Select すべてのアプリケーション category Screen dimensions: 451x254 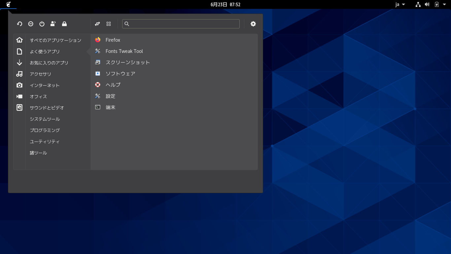point(55,40)
